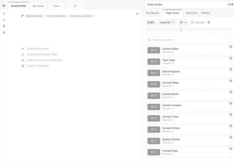Click the 0.0% score badge

(x=151, y=22)
